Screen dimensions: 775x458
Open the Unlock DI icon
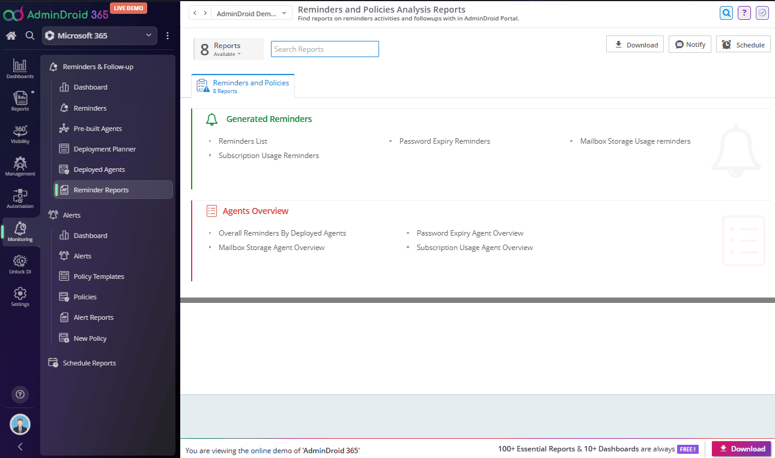pos(20,264)
